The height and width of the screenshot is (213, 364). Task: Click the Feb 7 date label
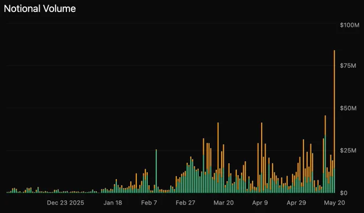[149, 203]
